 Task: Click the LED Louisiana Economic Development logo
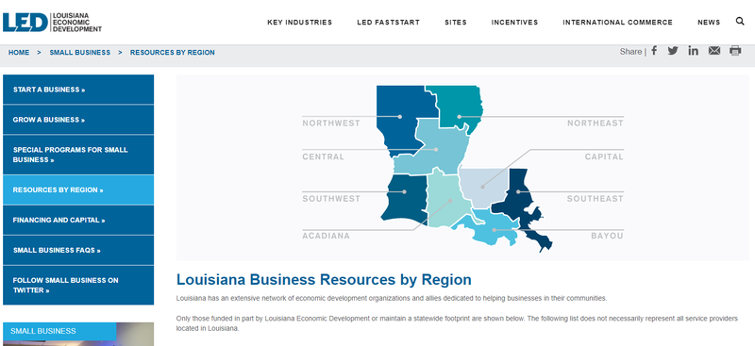[53, 22]
